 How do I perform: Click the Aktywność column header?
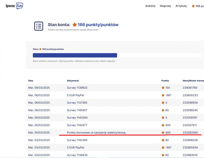[73, 81]
